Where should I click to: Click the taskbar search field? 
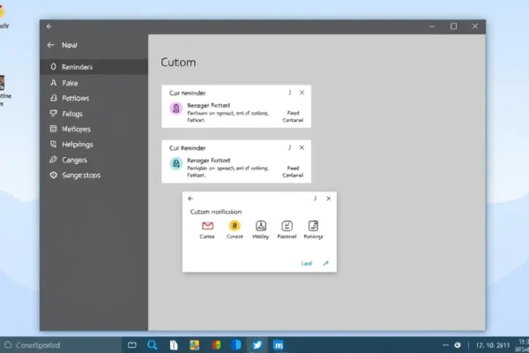[62, 345]
